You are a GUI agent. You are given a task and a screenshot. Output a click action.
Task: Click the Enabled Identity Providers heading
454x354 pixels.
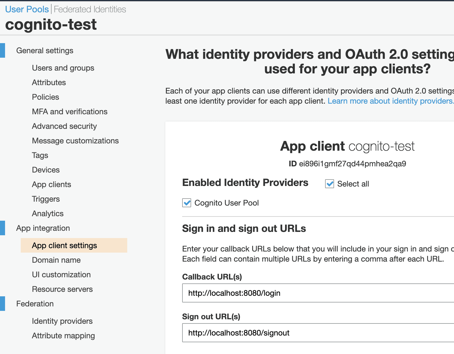click(245, 183)
